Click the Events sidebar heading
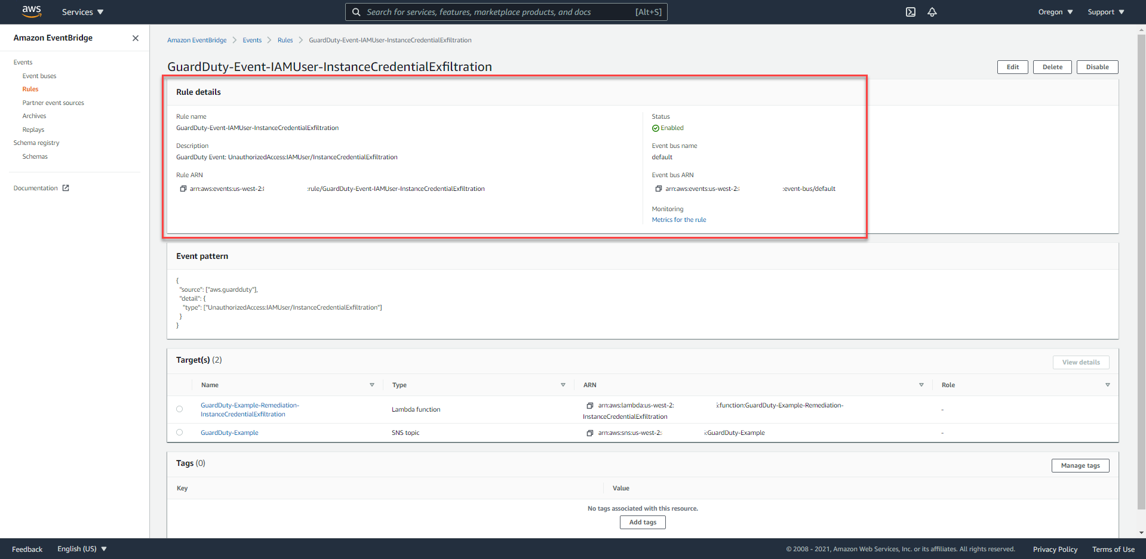Viewport: 1146px width, 559px height. pos(23,63)
